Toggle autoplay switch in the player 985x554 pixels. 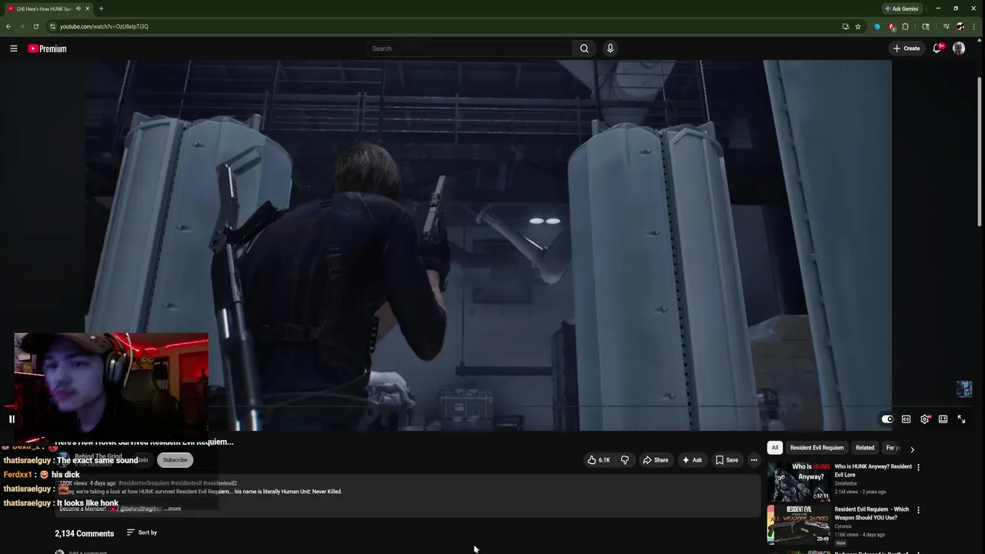(887, 419)
